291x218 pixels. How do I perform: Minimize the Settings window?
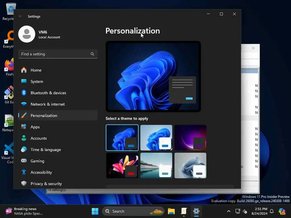pos(208,14)
